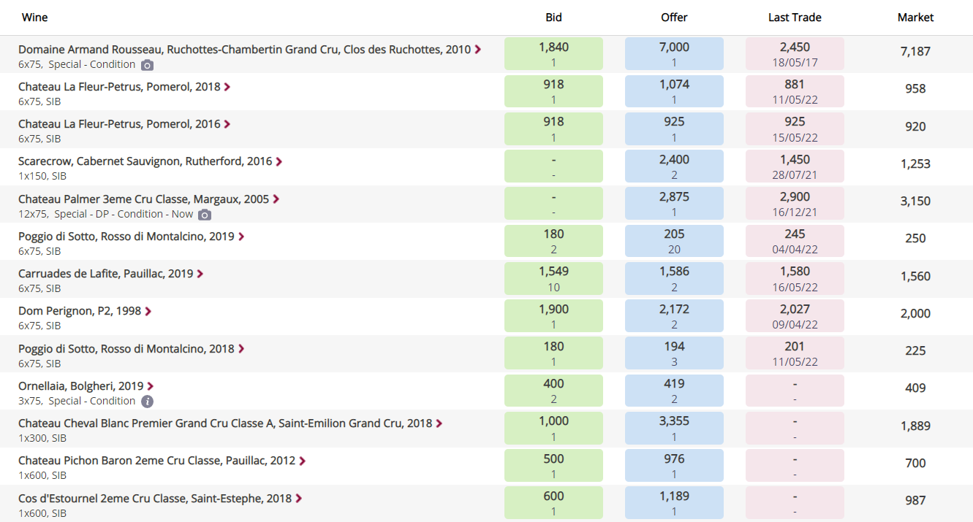This screenshot has width=973, height=522.
Task: Click info icon on Ornellaia Bolgheri 2019
Action: tap(147, 402)
